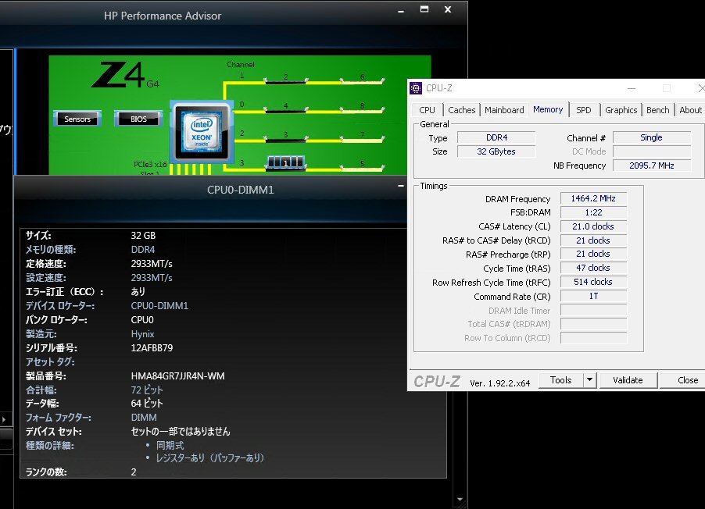Switch to the Caches tab
Viewport: 705px width, 509px height.
[461, 110]
